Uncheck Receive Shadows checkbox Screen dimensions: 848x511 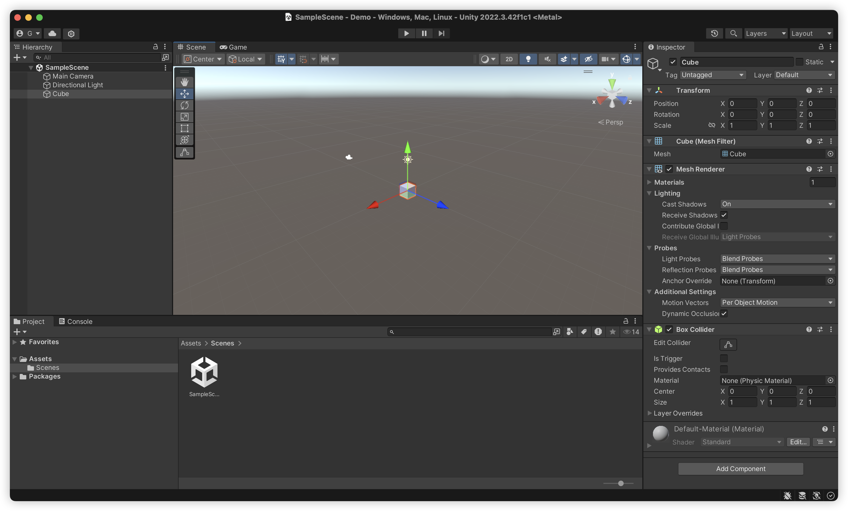pos(724,215)
